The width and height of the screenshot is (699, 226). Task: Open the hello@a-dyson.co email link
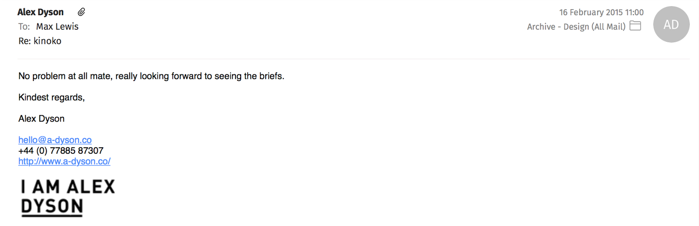pyautogui.click(x=55, y=140)
